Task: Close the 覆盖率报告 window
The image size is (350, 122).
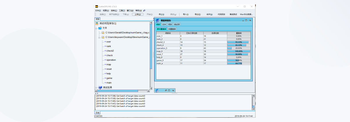Action: (x=250, y=21)
